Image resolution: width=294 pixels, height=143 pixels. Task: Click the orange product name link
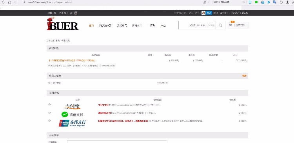click(72, 61)
